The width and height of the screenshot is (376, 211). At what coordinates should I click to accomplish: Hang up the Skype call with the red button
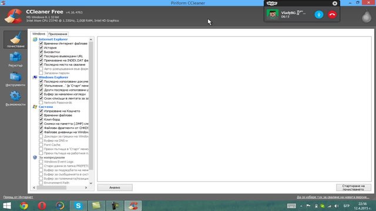click(x=332, y=15)
